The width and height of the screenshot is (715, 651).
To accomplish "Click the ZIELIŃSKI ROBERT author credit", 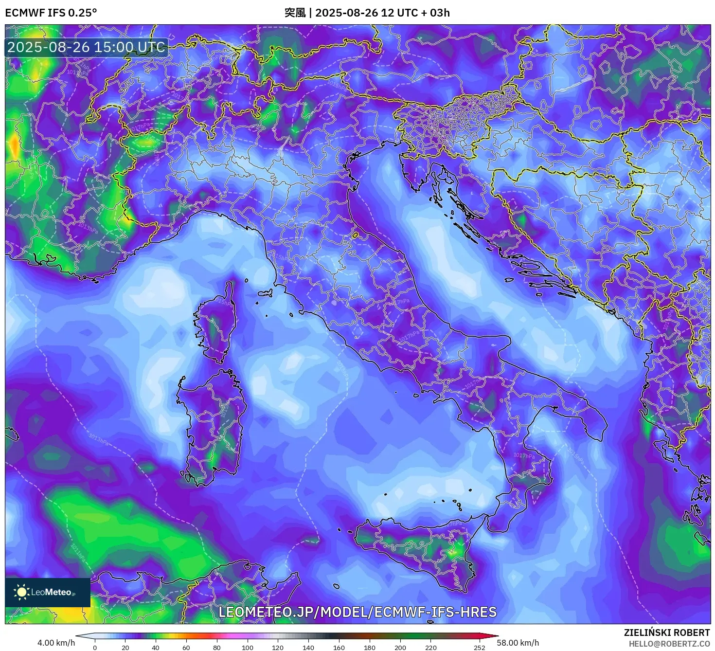I will click(x=667, y=633).
